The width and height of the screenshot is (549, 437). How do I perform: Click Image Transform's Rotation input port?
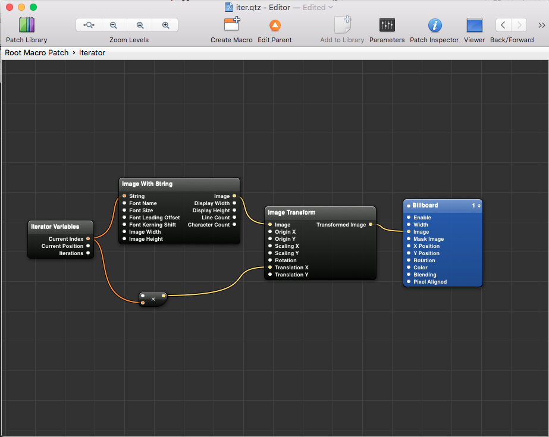[x=270, y=260]
